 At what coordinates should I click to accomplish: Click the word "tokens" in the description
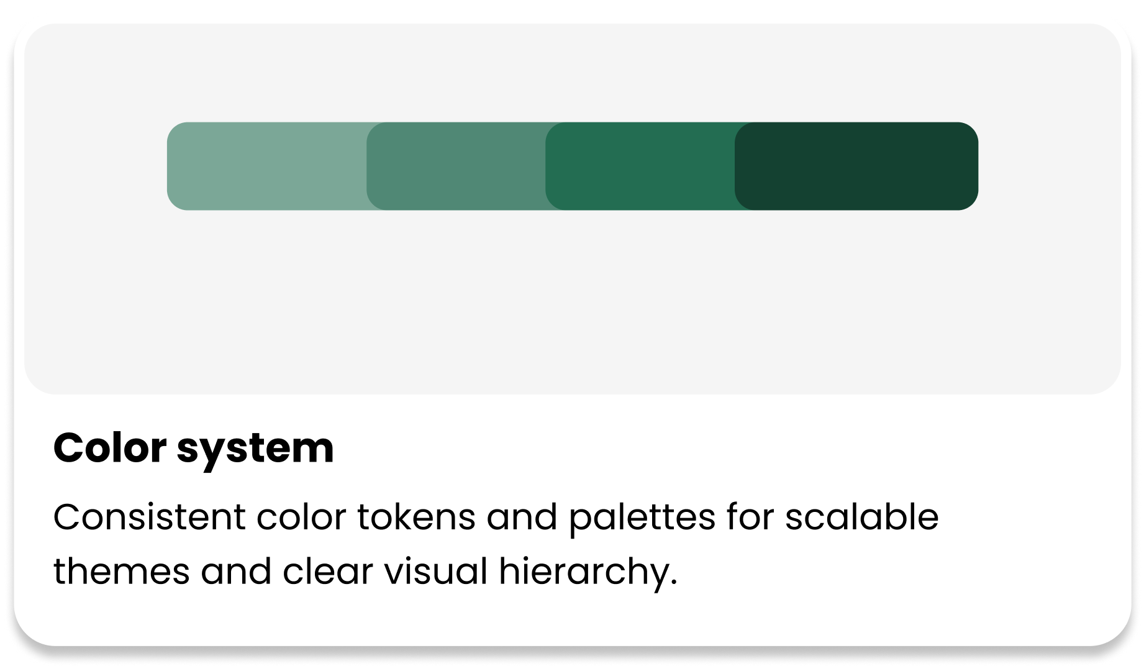(417, 517)
